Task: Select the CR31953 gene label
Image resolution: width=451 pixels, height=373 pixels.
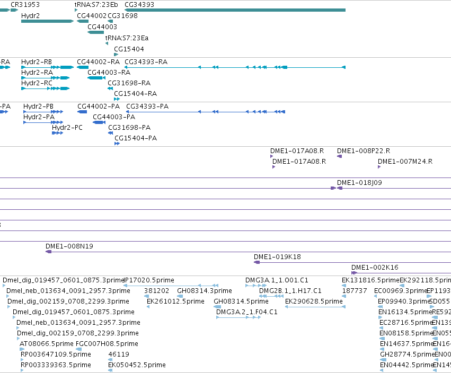Action: tap(25, 5)
